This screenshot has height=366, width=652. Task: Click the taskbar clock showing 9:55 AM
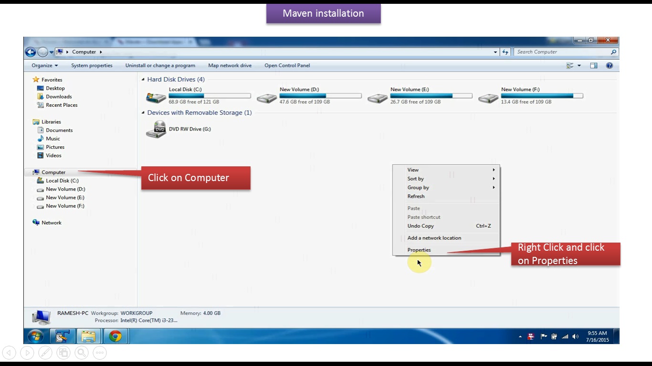point(598,336)
